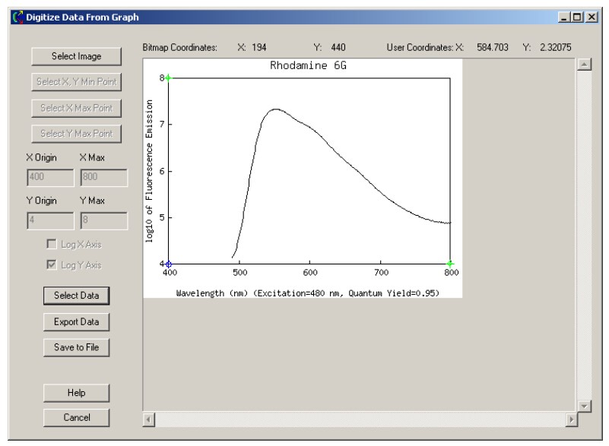The height and width of the screenshot is (446, 609).
Task: Click the 7 tick label on y-axis
Action: [162, 124]
